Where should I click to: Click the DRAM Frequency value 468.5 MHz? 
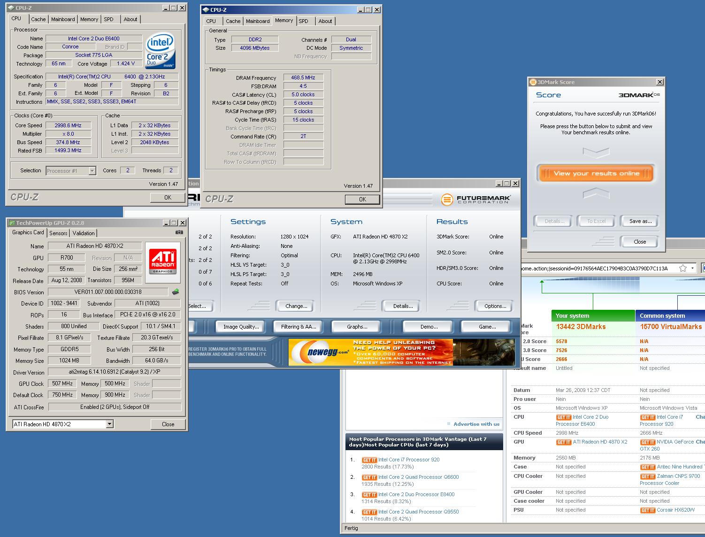[303, 77]
